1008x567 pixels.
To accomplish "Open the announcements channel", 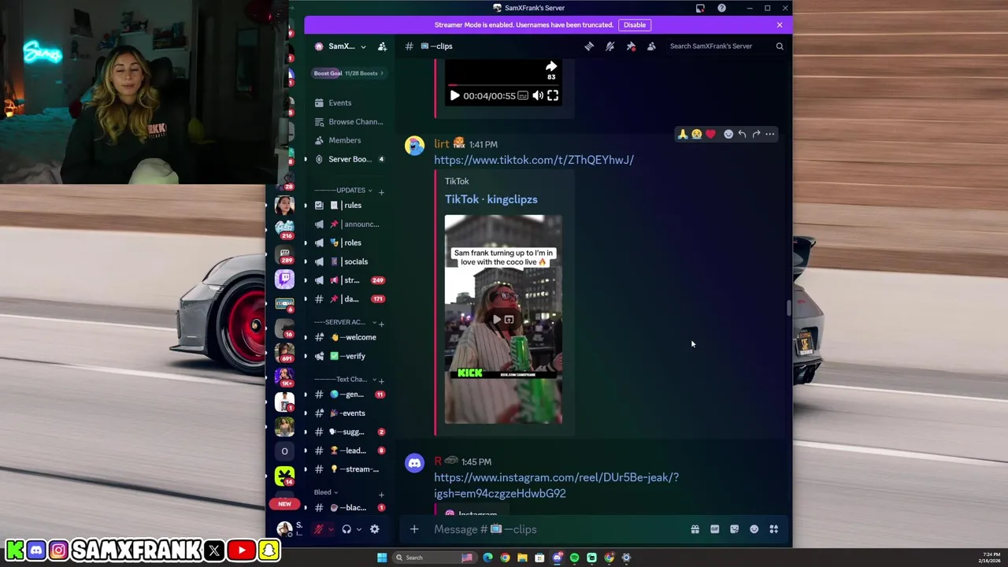I will point(350,224).
